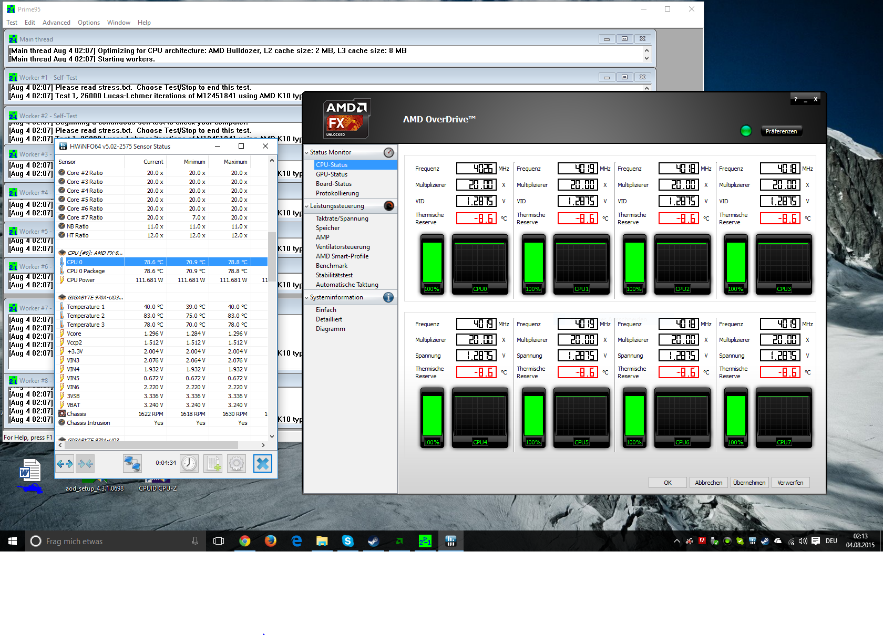Collapse the Status Monitor section
Screen dimensions: 883x635
(x=306, y=152)
